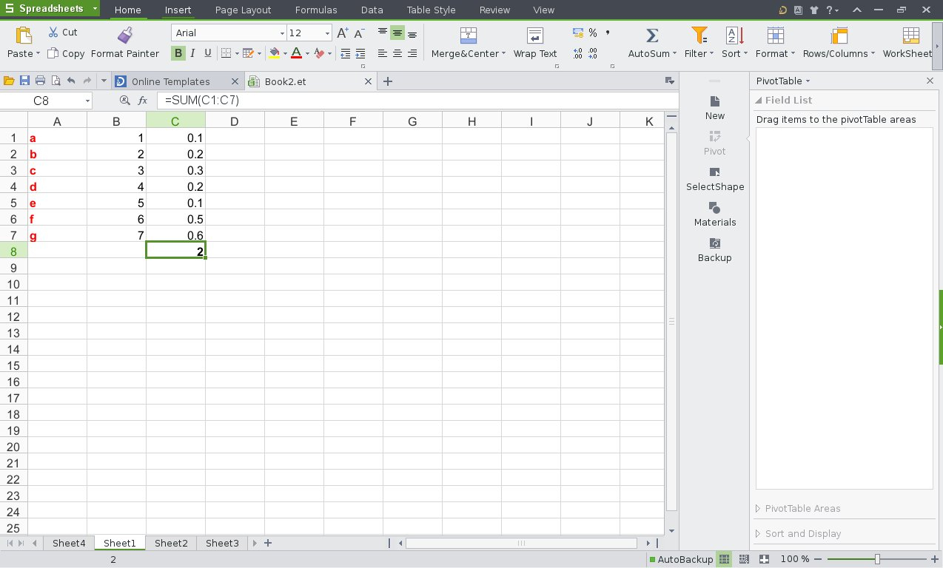
Task: Click the formula bar input field
Action: point(418,101)
